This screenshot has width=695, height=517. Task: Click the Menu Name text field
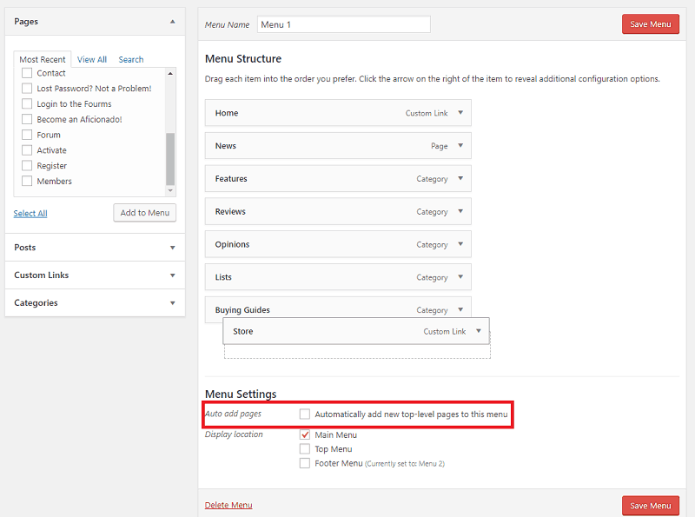pyautogui.click(x=343, y=24)
